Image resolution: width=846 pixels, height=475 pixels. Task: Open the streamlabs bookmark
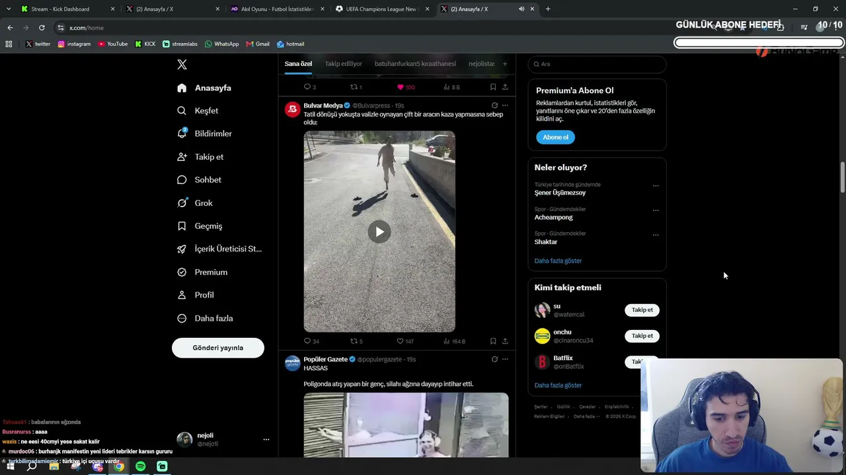pyautogui.click(x=180, y=44)
